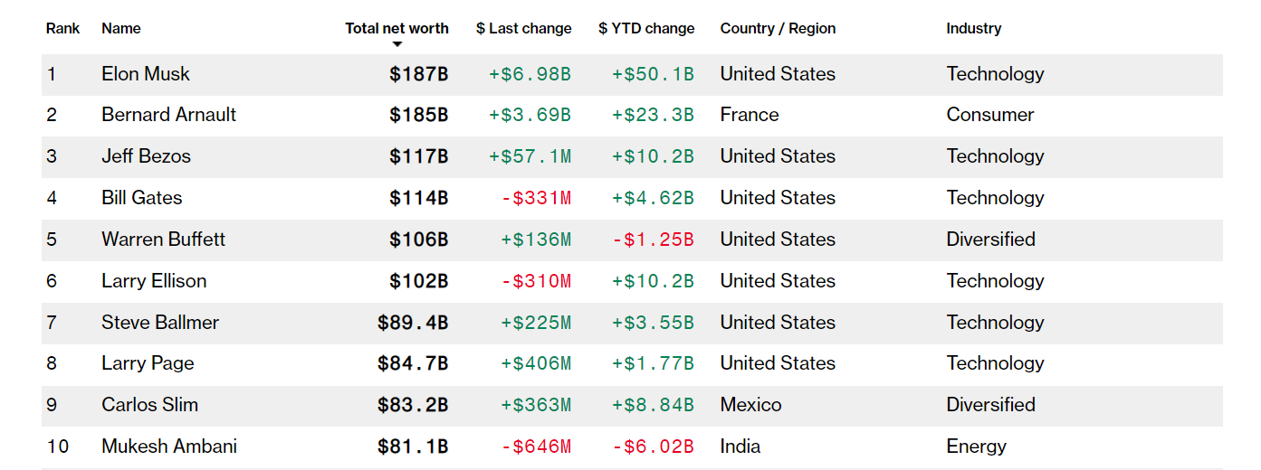Open Larry Page's profile
The image size is (1261, 470).
(148, 363)
